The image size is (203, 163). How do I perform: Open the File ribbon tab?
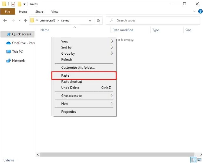click(x=8, y=11)
